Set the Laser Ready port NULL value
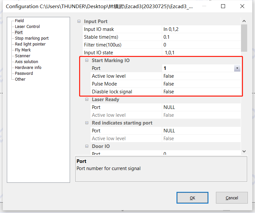255x213 pixels. coord(201,107)
